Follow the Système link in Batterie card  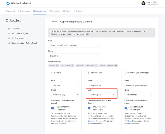55,121
